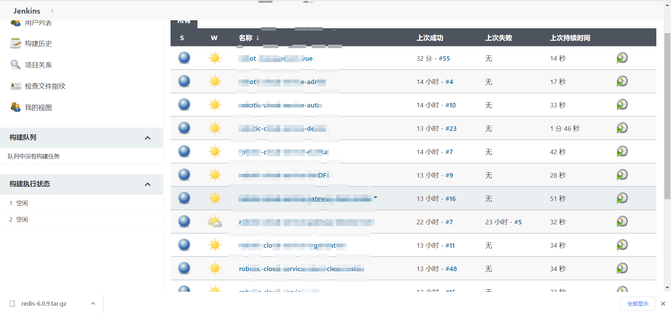The image size is (671, 314).
Task: Open the 项目关系 sidebar link
Action: (x=38, y=65)
